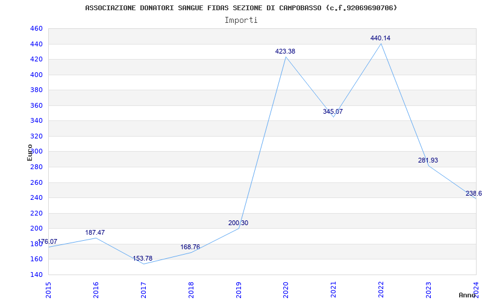Viewport: 482px width, 301px height.
Task: Click the 168.76 data point label
Action: (190, 247)
